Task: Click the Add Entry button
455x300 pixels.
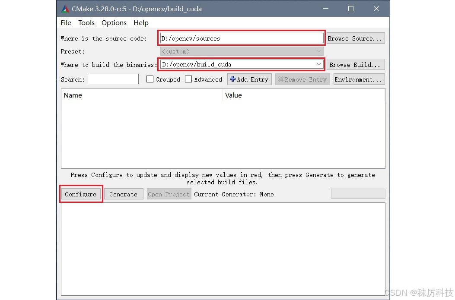Action: pos(249,79)
